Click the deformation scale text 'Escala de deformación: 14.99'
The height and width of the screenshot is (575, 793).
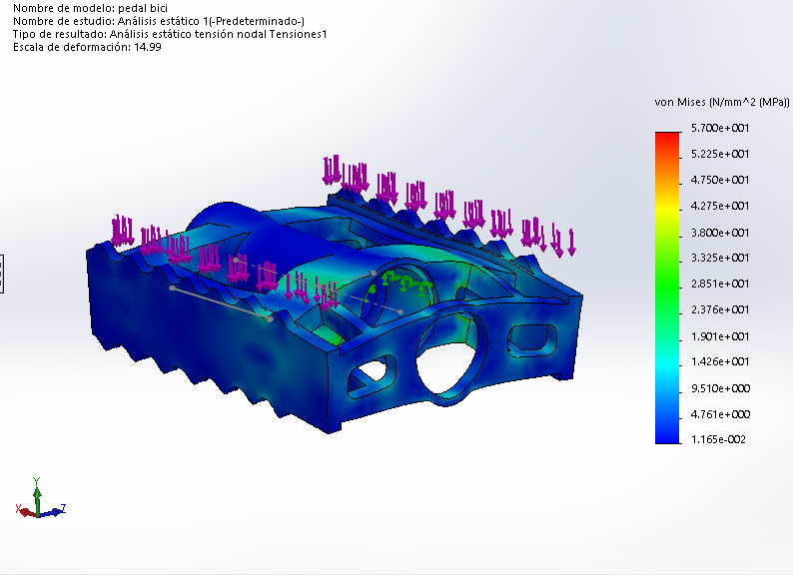point(87,47)
